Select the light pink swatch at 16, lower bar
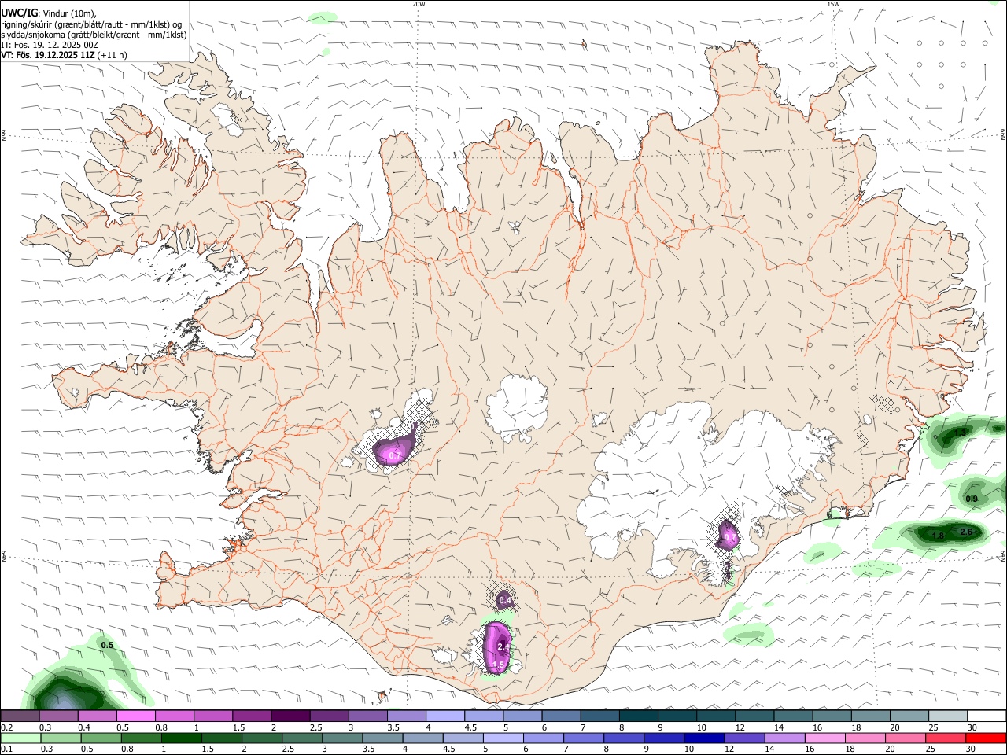 point(826,738)
